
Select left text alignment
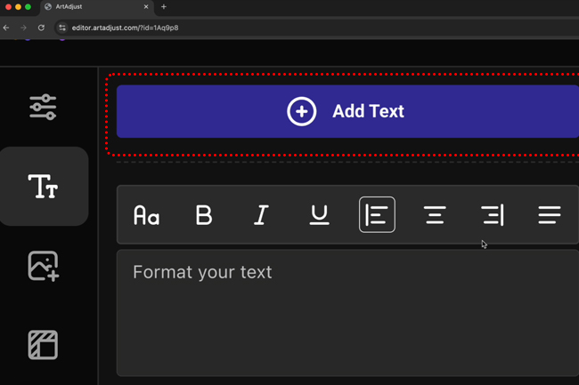click(377, 215)
